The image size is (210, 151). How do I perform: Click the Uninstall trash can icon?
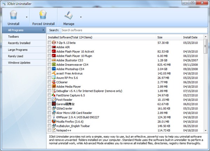[14, 15]
